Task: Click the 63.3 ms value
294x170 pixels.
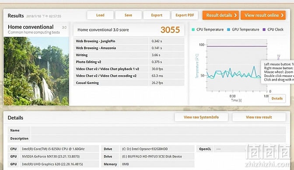Action: [157, 76]
